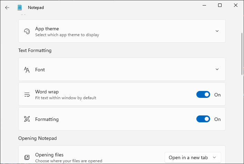Disable the Formatting toggle switch

coord(203,119)
